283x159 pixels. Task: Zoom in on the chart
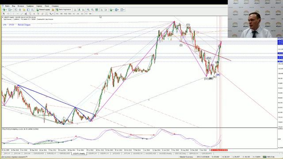tap(88, 10)
